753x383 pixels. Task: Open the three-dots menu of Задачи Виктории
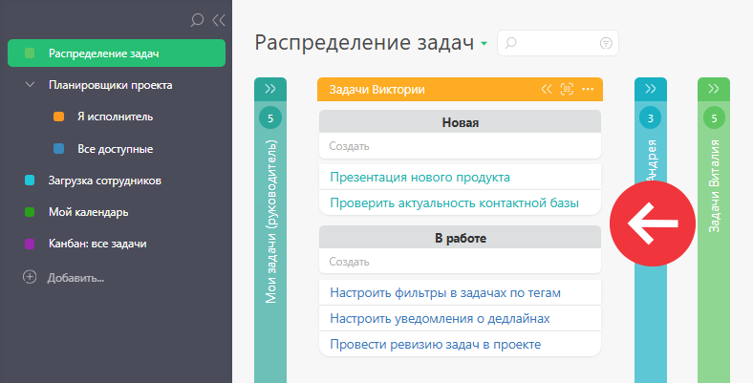pos(588,89)
